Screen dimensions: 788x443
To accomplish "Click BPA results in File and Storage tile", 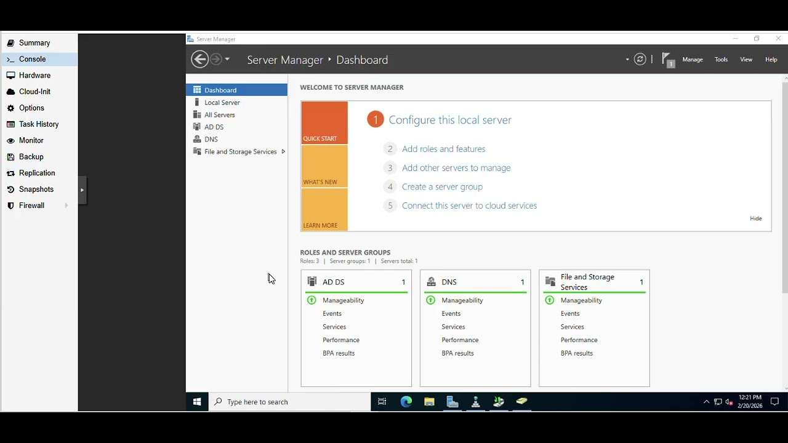I will point(577,353).
